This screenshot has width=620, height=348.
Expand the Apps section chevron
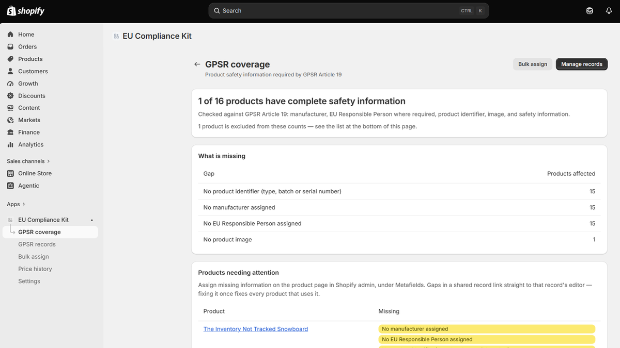click(x=23, y=204)
